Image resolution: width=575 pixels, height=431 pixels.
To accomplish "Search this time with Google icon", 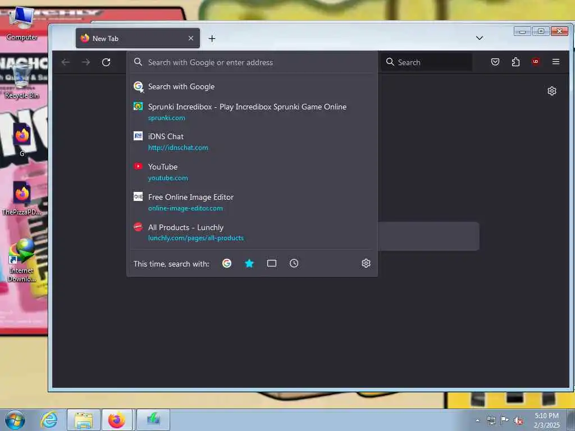I will click(x=227, y=263).
